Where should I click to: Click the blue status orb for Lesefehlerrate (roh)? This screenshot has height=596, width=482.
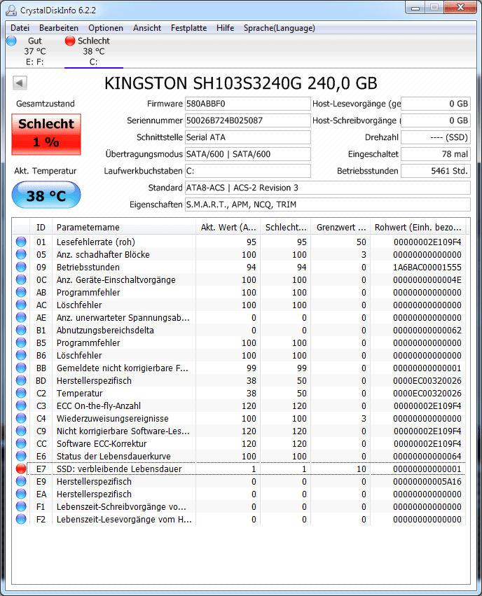(21, 242)
